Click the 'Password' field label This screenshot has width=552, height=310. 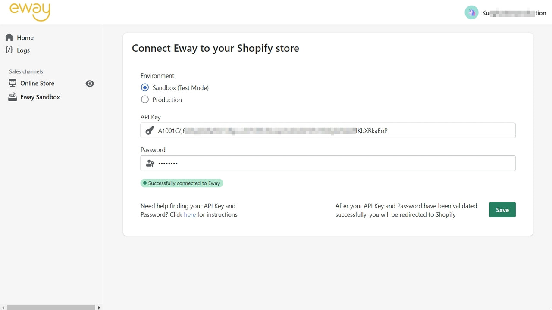(x=153, y=149)
